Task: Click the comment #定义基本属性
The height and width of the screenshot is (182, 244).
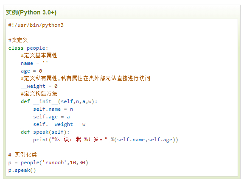Action: [39, 56]
